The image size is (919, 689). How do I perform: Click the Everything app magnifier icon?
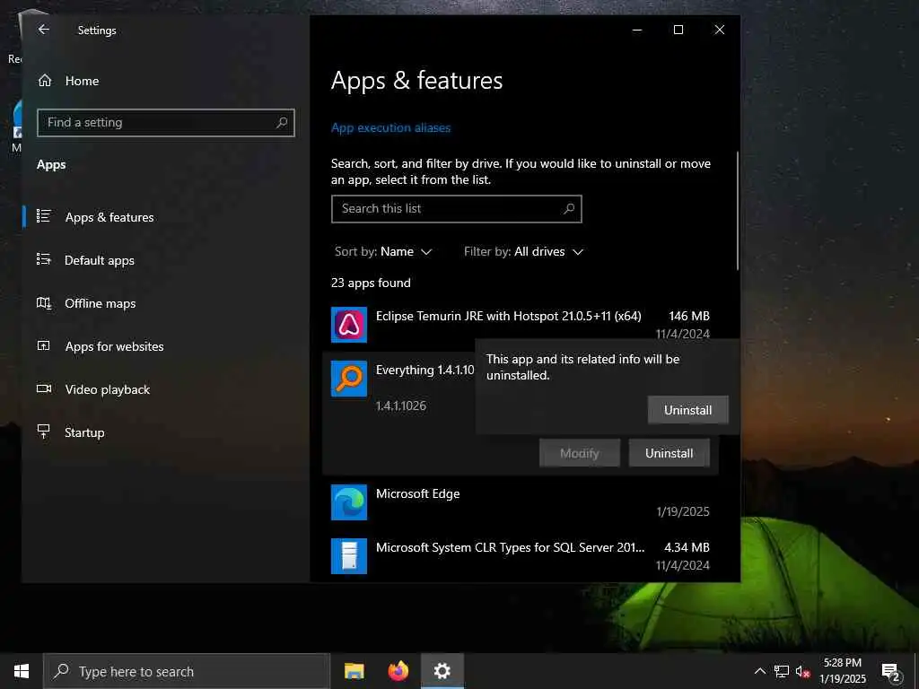tap(349, 379)
